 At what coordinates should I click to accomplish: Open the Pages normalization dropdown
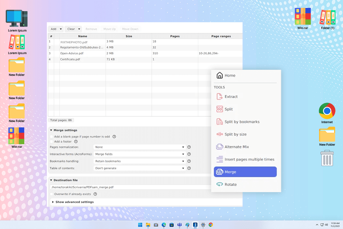140,147
